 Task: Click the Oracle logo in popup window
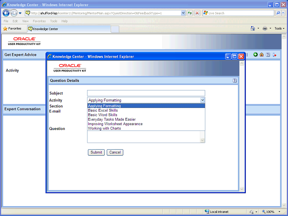point(70,68)
